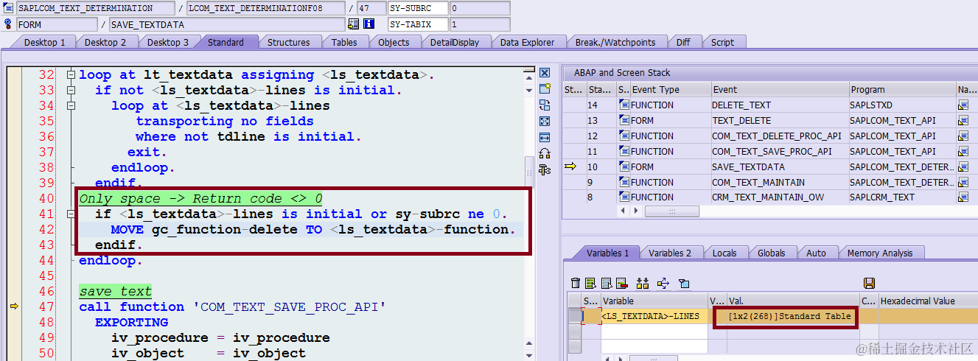The width and height of the screenshot is (978, 361).
Task: Switch to Desktop 3 tab
Action: pos(167,42)
